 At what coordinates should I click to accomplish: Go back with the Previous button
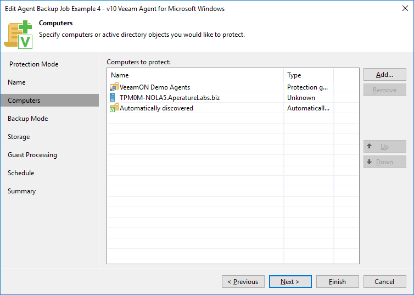[x=243, y=281]
